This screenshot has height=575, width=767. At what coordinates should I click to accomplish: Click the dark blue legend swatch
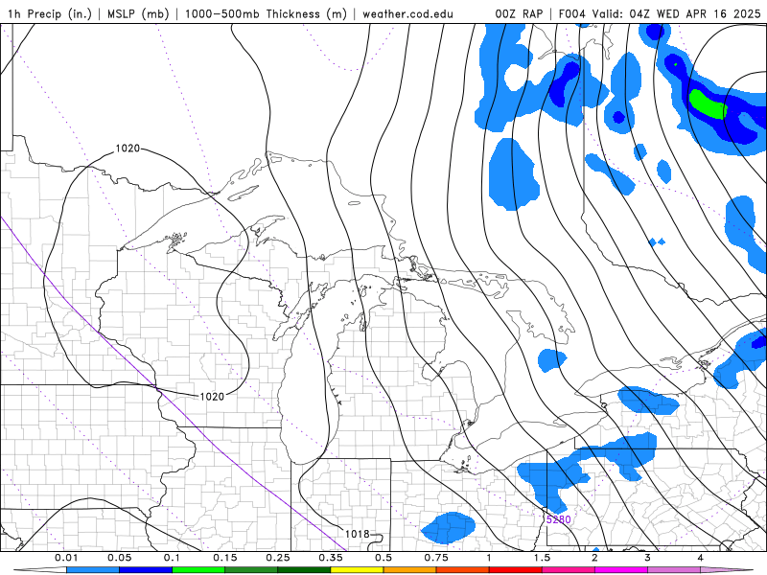coord(146,570)
